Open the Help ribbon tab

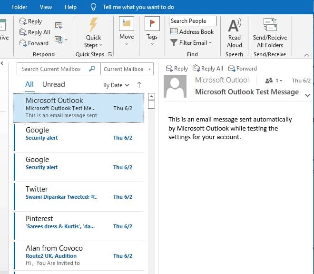[70, 7]
